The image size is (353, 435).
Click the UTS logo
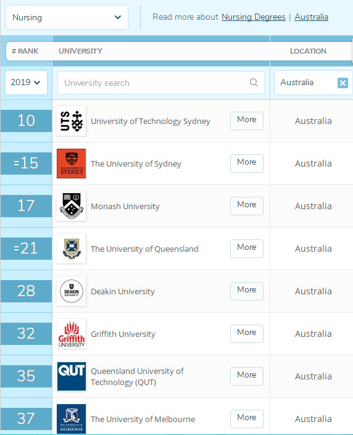click(72, 121)
